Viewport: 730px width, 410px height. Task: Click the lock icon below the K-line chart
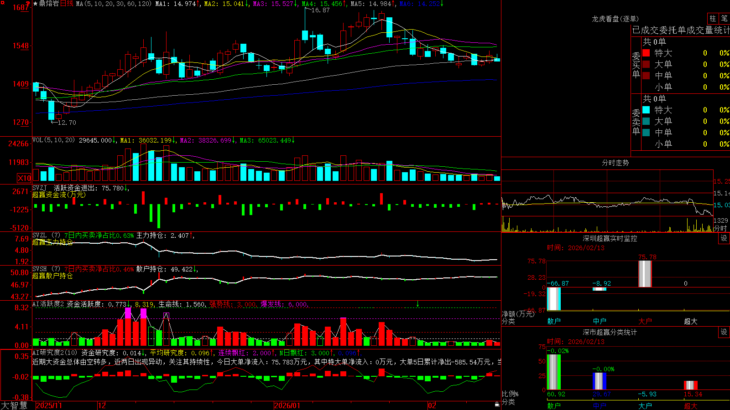pyautogui.click(x=497, y=405)
